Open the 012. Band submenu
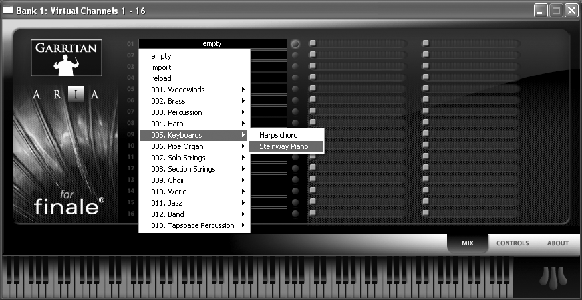Viewport: 582px width, 300px height. coord(194,214)
